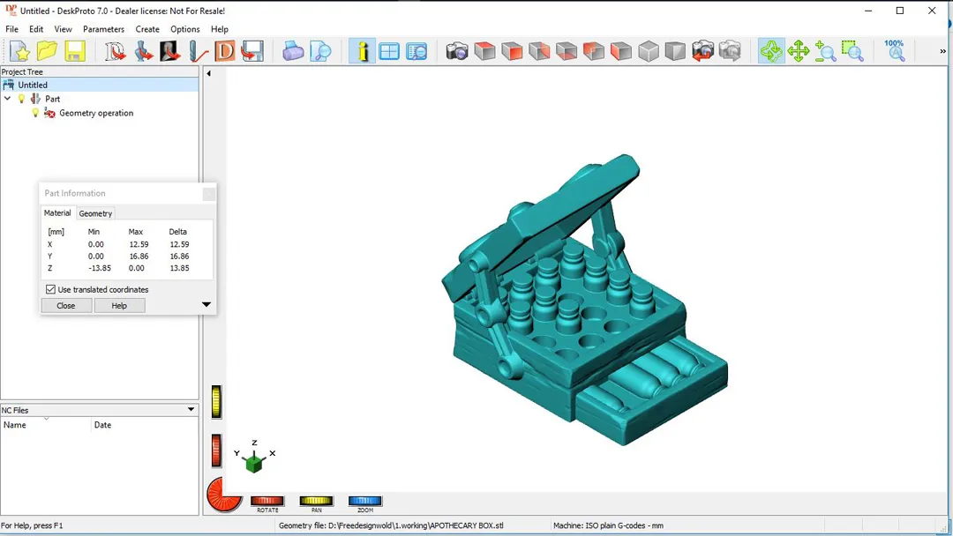Select the light gray isometric cube view
953x536 pixels.
[x=649, y=51]
